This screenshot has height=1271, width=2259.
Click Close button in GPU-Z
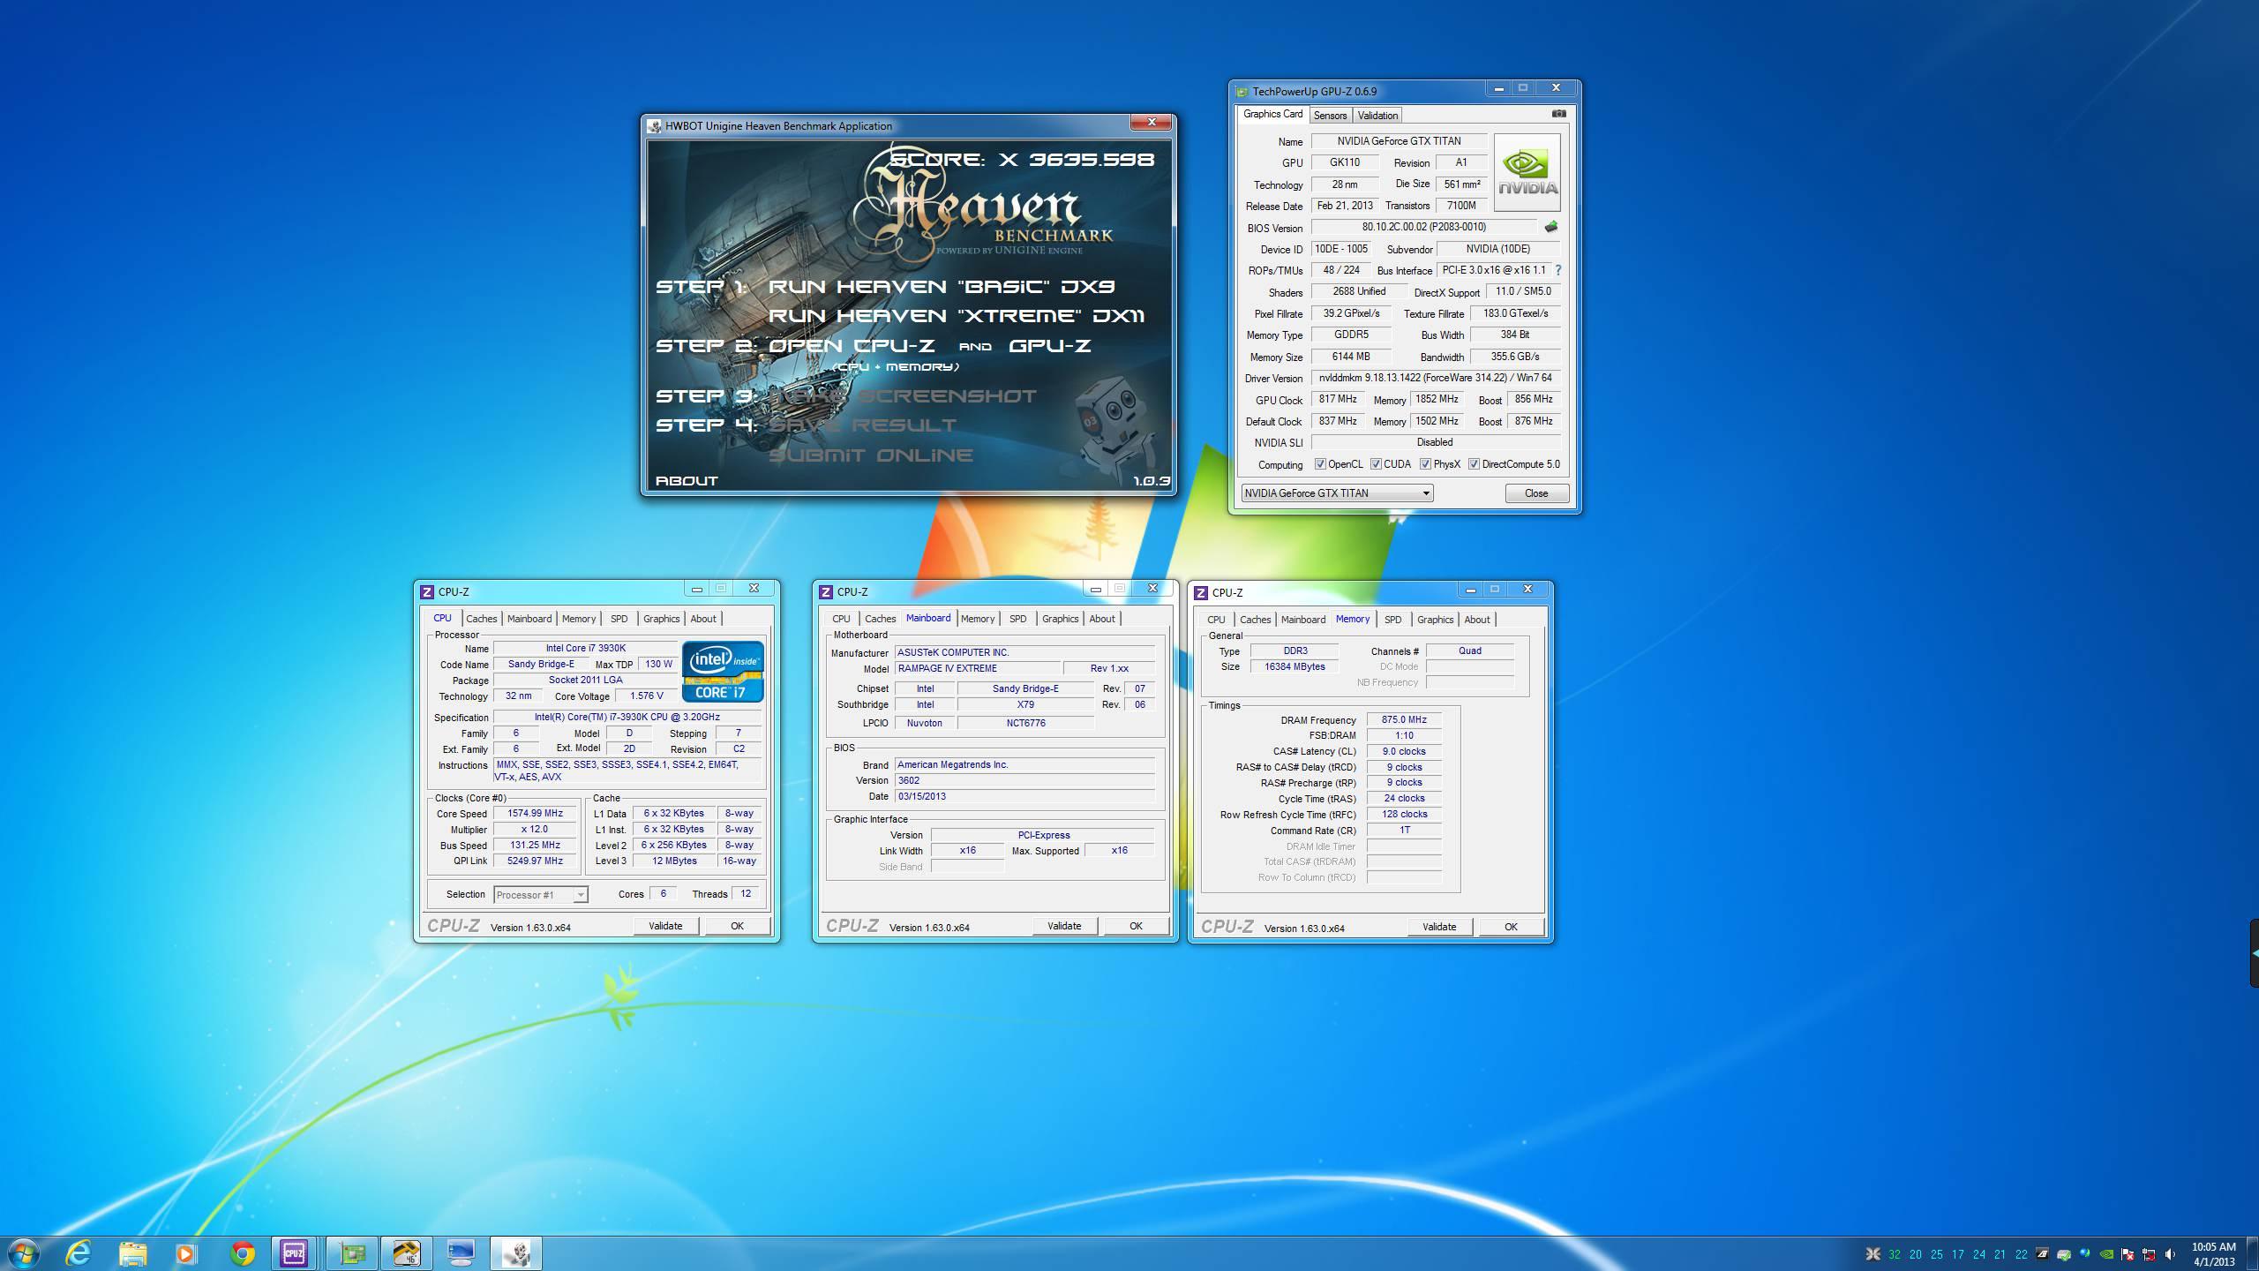[1536, 493]
